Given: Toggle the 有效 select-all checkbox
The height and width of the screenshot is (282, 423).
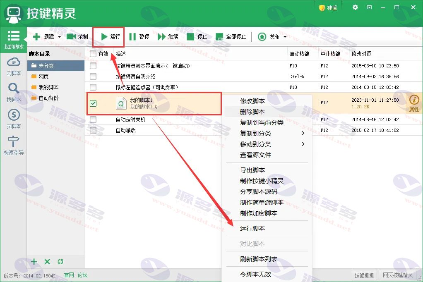Looking at the screenshot, I should tap(93, 54).
